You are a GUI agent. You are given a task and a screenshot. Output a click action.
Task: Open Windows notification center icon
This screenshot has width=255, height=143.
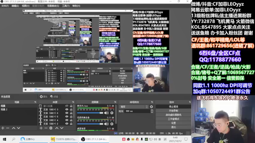click(x=186, y=139)
